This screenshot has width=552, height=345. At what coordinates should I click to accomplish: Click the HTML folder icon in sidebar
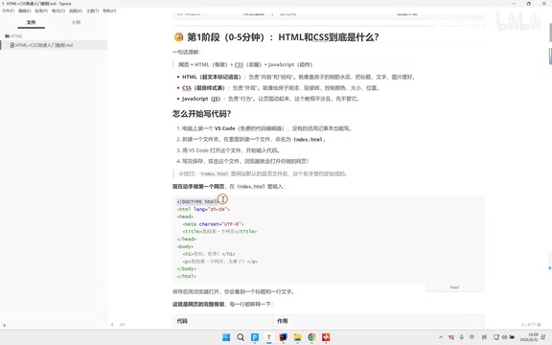[x=7, y=35]
